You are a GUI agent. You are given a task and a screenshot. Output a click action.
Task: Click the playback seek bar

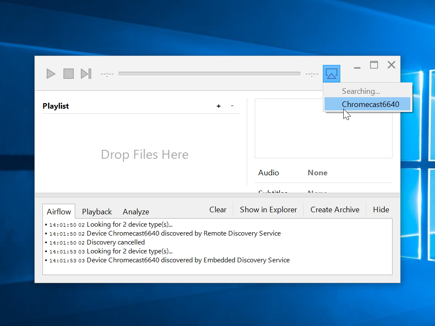click(x=209, y=73)
